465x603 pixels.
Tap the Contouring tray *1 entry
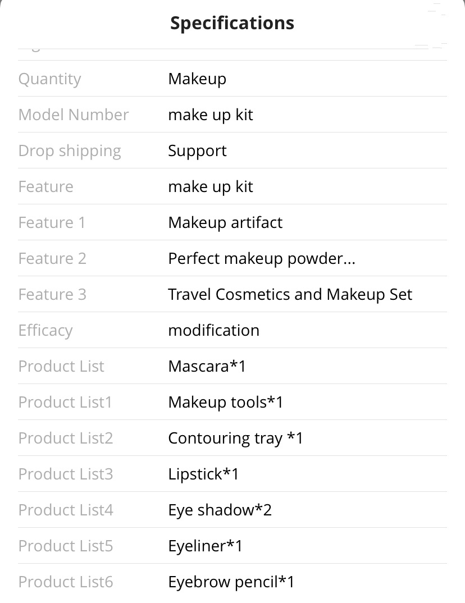click(236, 438)
